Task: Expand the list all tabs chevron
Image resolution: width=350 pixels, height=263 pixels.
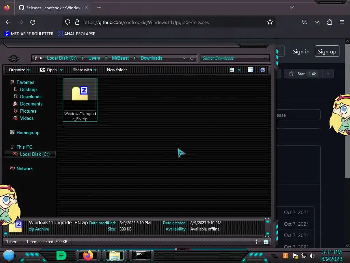Action: pyautogui.click(x=292, y=8)
